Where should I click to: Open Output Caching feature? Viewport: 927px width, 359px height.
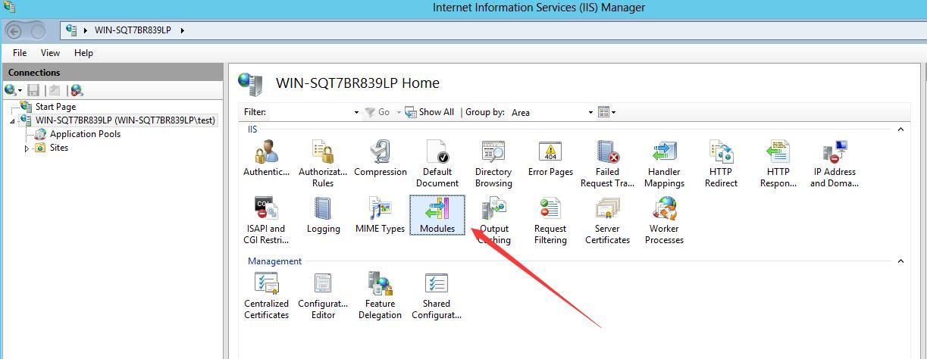pos(493,220)
